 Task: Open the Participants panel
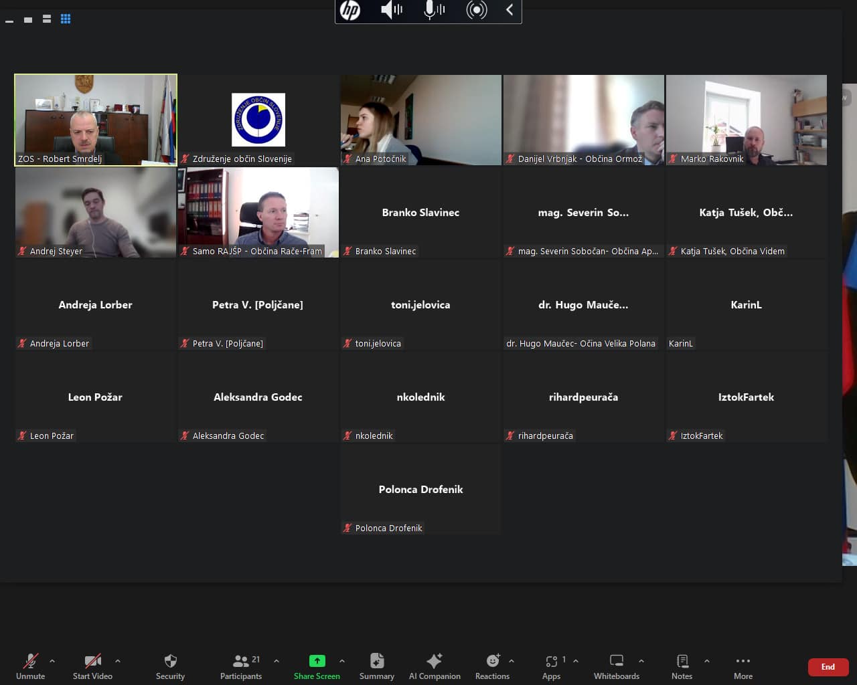[x=241, y=662]
